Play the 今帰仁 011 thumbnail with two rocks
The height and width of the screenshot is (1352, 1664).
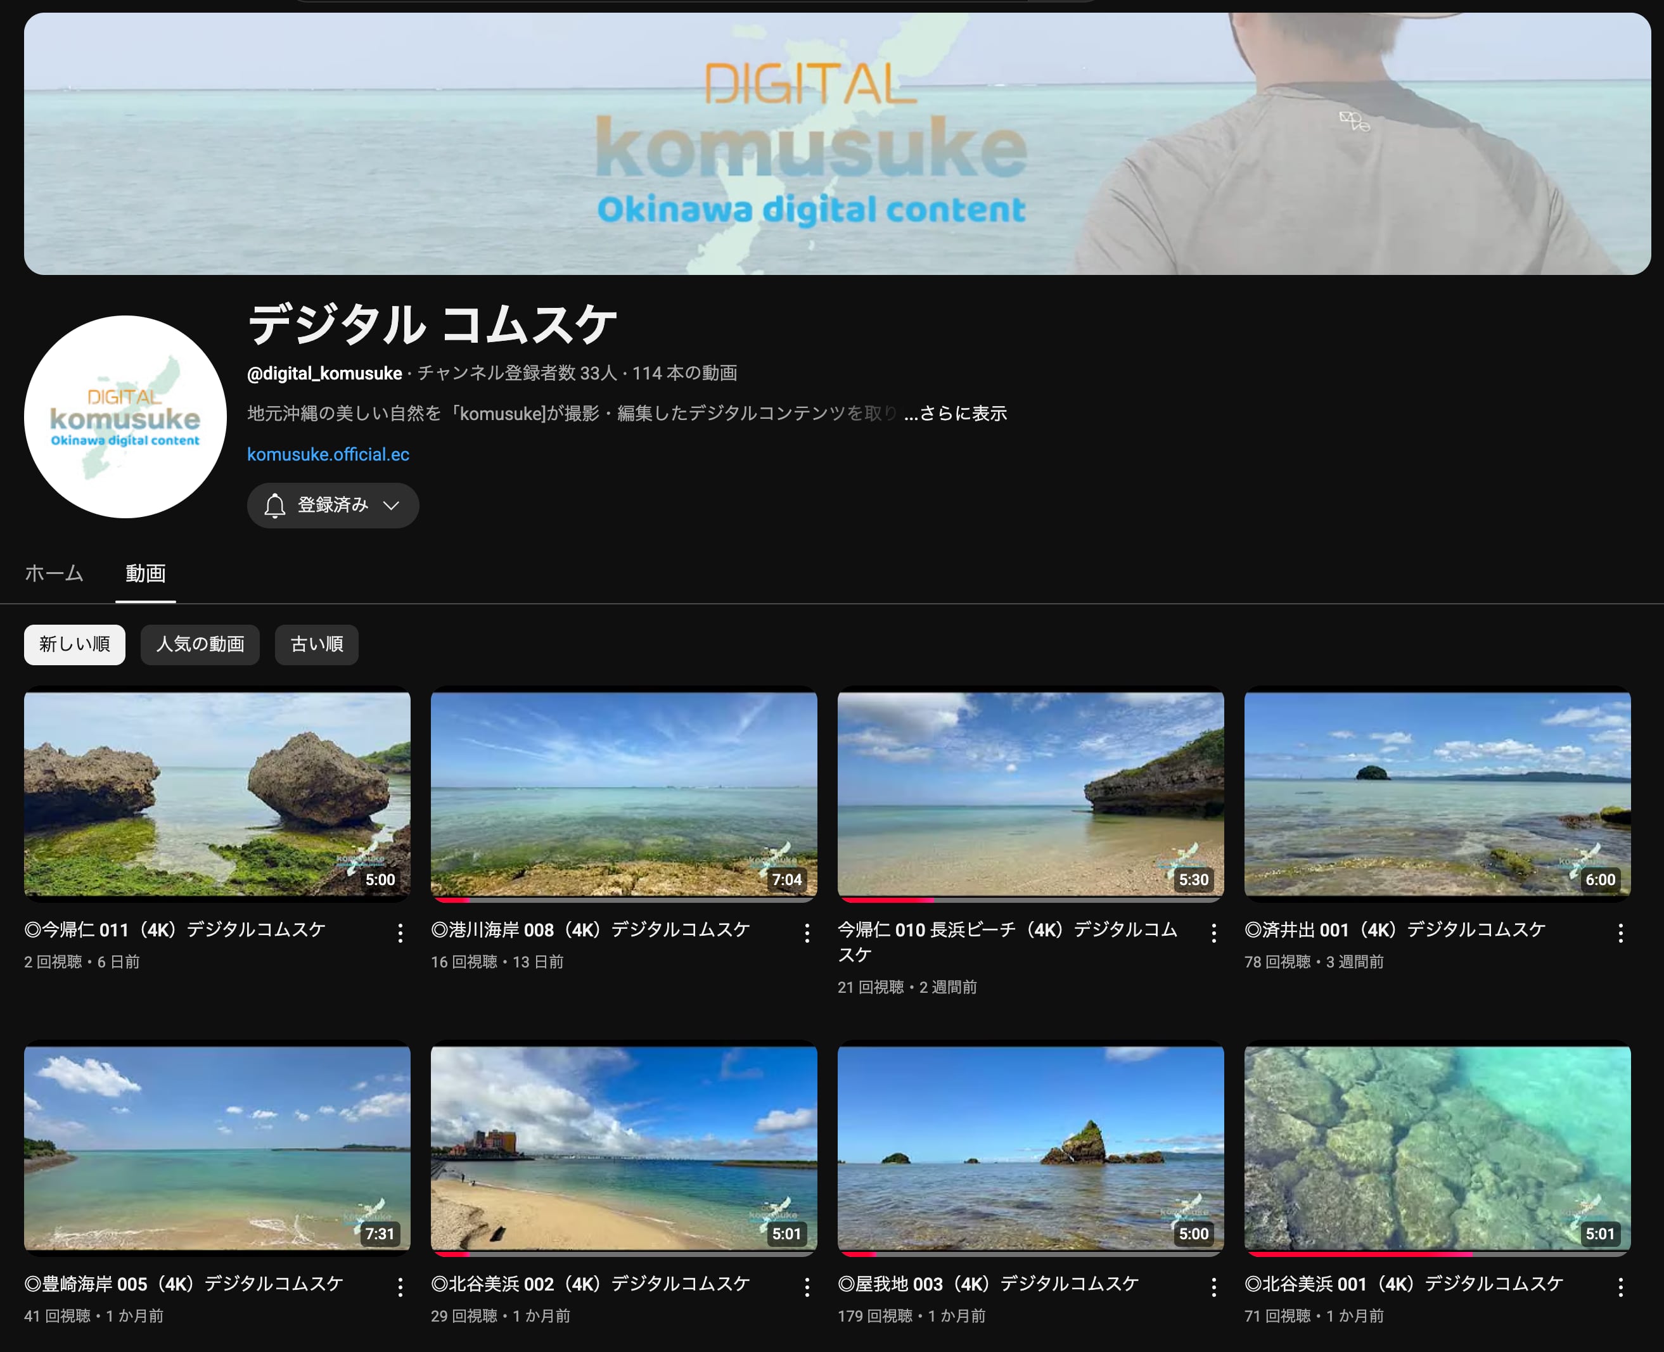pos(217,794)
